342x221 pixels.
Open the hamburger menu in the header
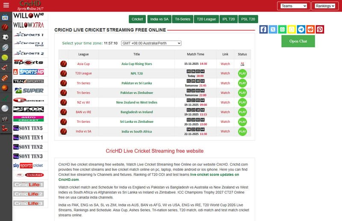6,6
